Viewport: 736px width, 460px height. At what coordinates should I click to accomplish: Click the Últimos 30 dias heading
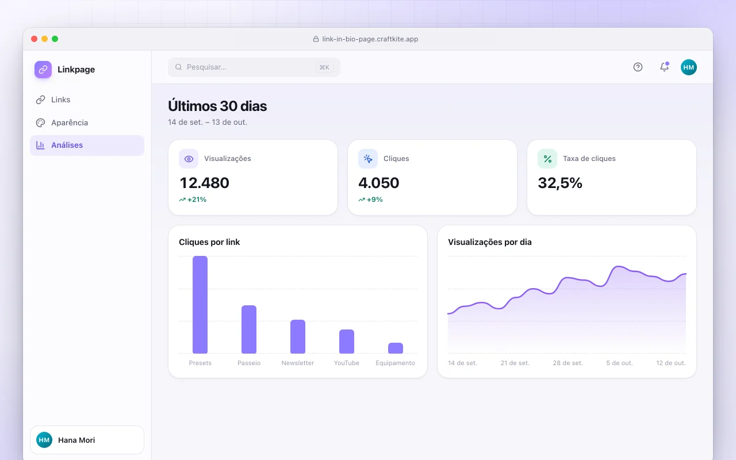(217, 106)
